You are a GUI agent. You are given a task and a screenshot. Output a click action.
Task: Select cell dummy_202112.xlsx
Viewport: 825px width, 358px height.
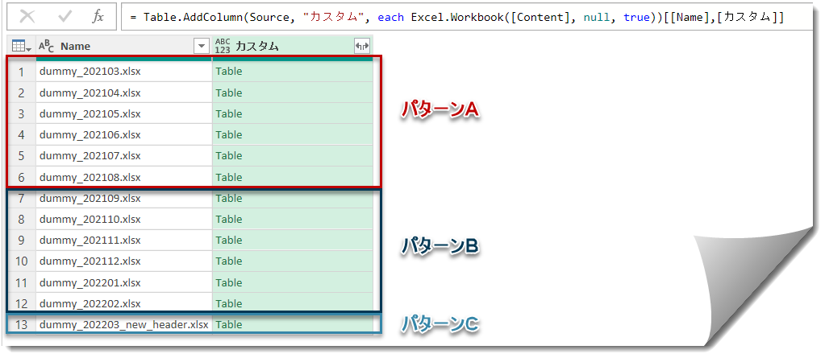(x=123, y=261)
